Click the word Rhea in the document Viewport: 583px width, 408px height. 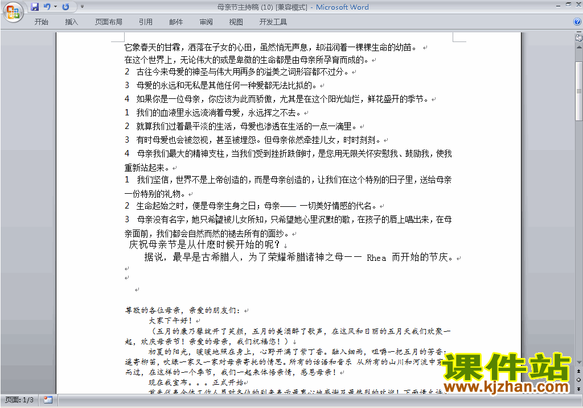376,257
